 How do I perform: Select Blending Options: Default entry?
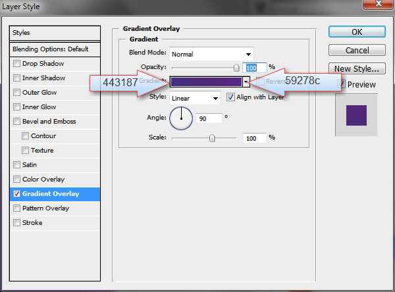pyautogui.click(x=55, y=49)
